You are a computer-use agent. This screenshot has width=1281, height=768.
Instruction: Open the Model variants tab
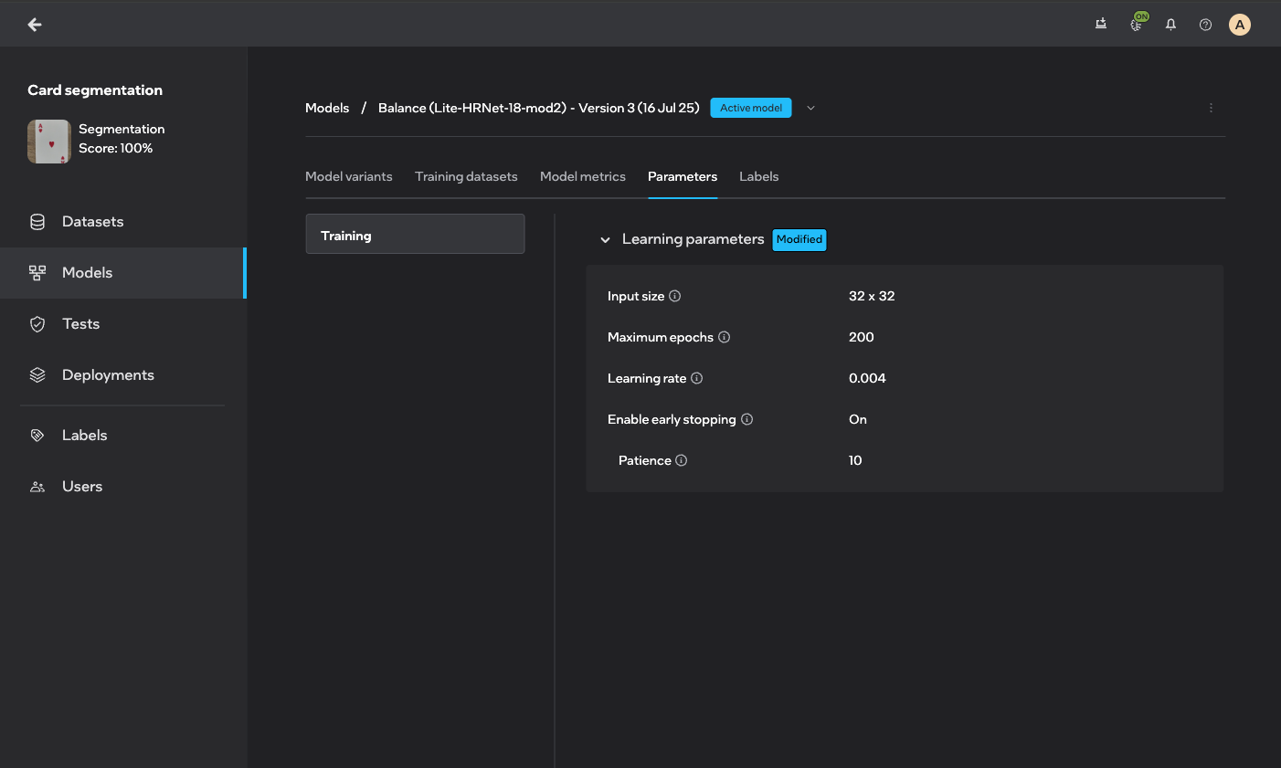[348, 176]
